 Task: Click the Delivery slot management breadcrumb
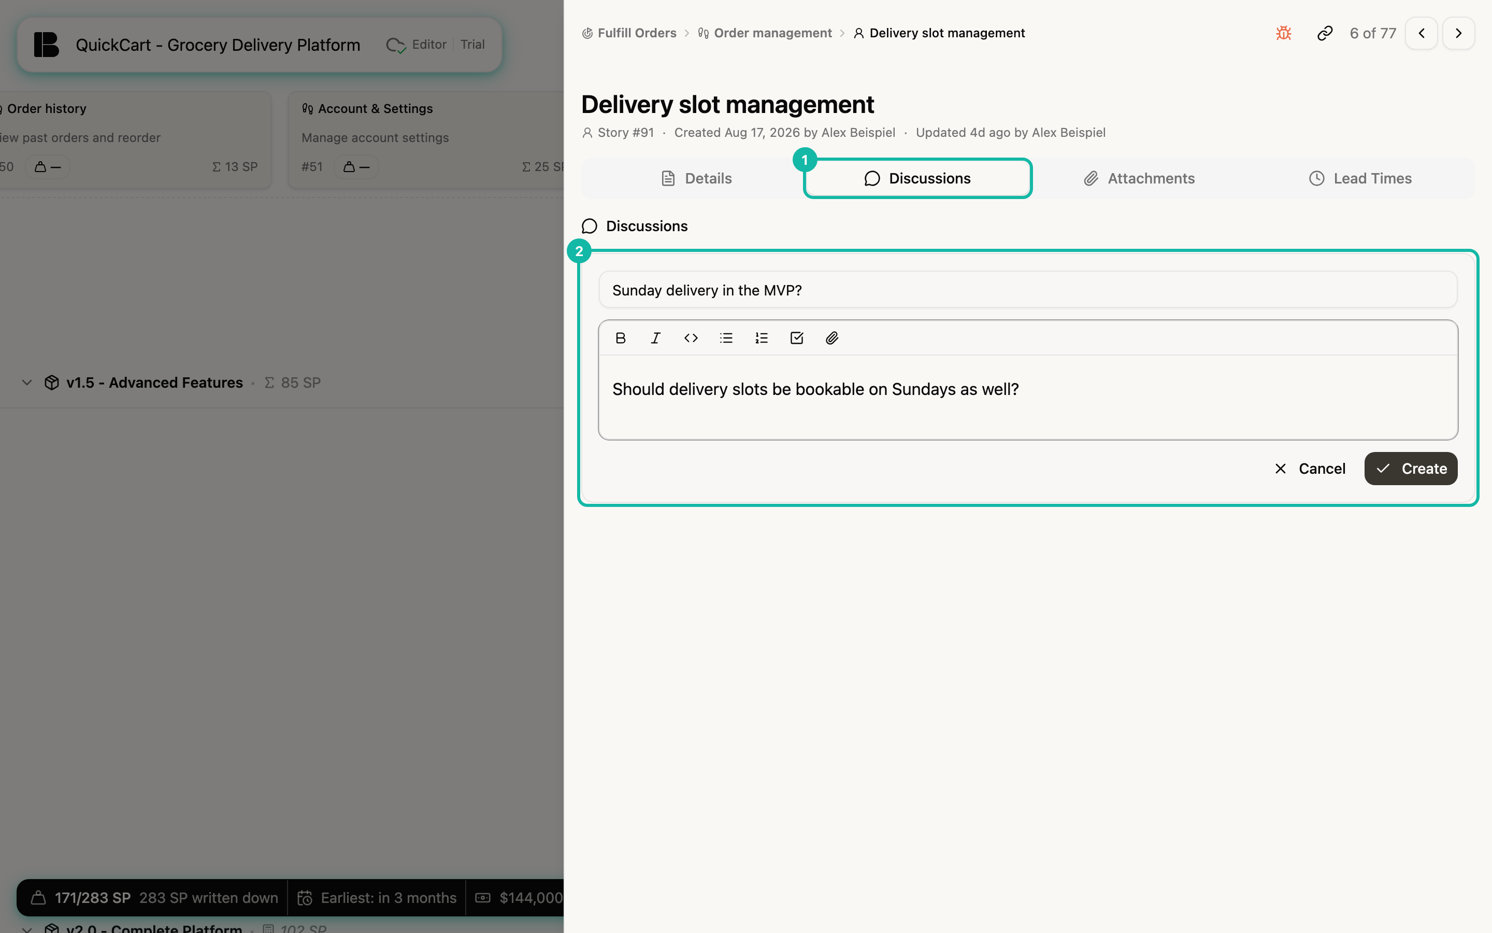939,33
